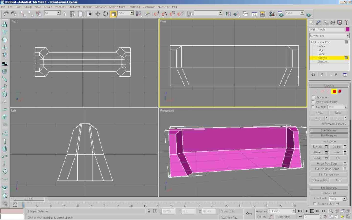Click the Extrude button

317,147
